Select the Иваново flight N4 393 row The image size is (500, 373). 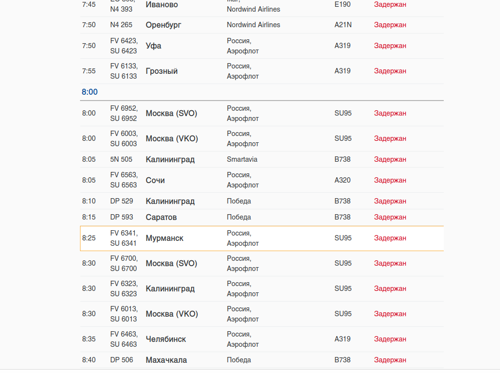tap(262, 6)
